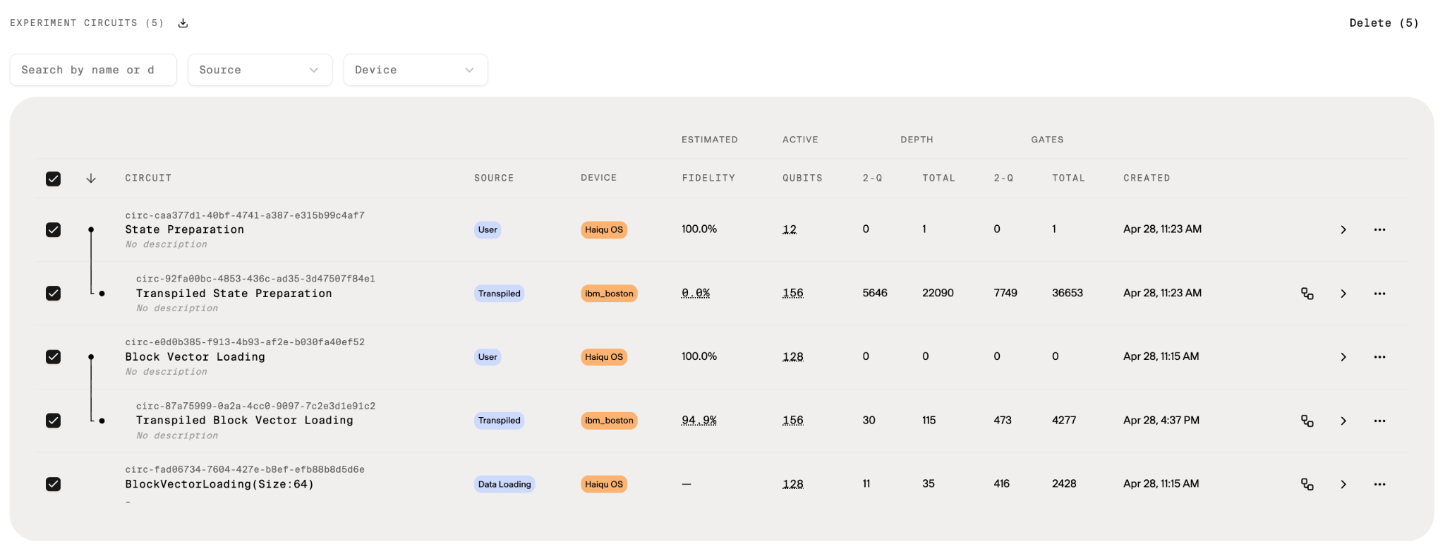The height and width of the screenshot is (554, 1445).
Task: Uncheck the Transpiled State Preparation checkbox
Action: (x=53, y=293)
